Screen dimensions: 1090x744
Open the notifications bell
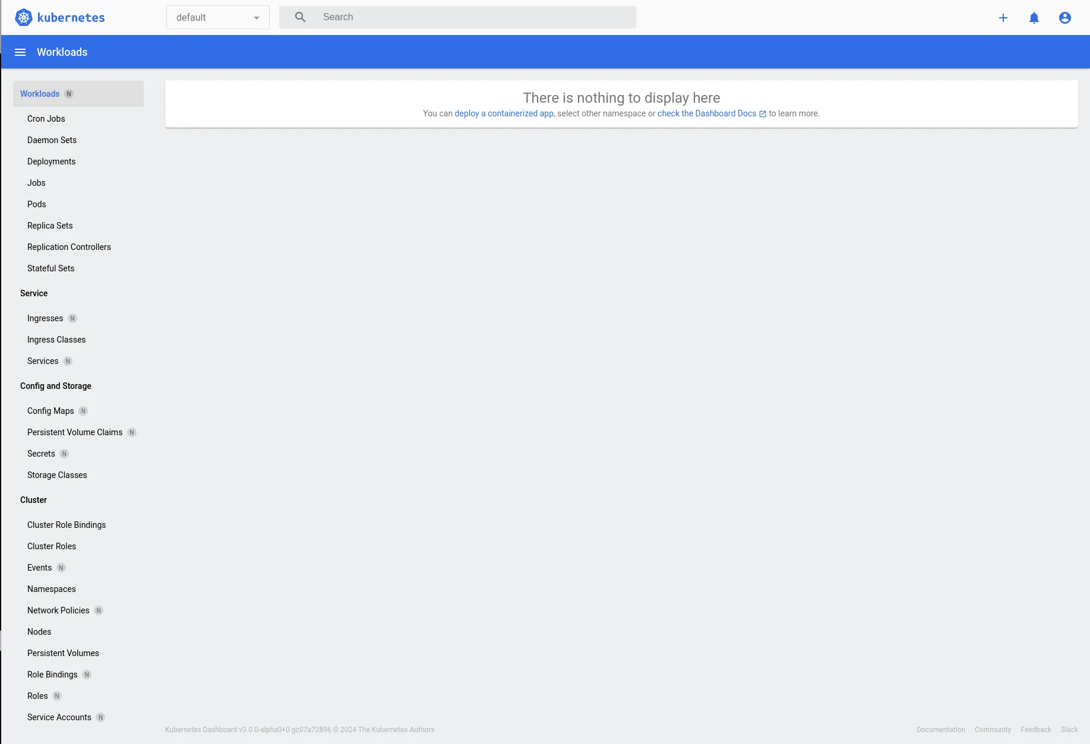pos(1034,18)
